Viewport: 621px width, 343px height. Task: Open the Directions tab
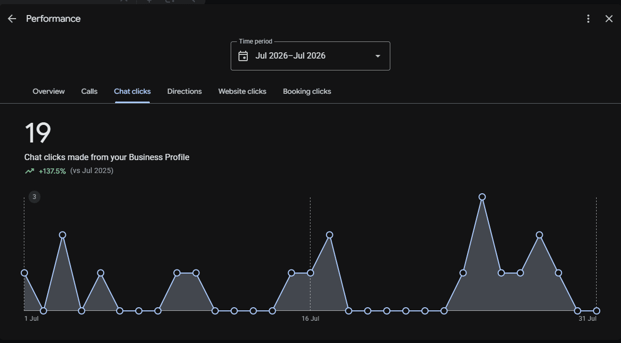click(x=185, y=92)
